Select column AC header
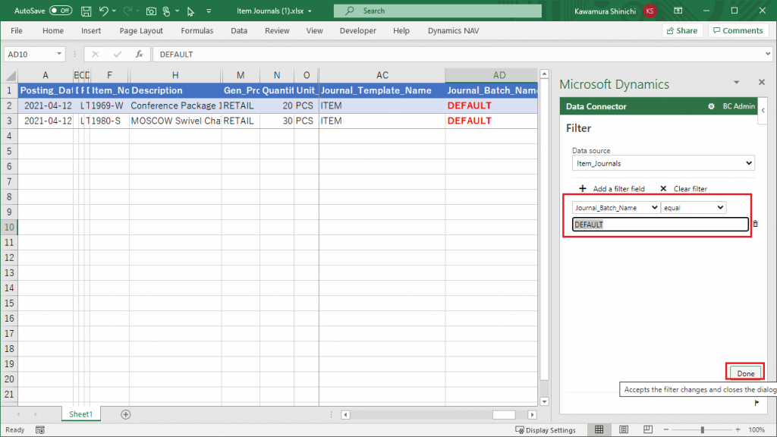The width and height of the screenshot is (777, 437). (x=382, y=75)
